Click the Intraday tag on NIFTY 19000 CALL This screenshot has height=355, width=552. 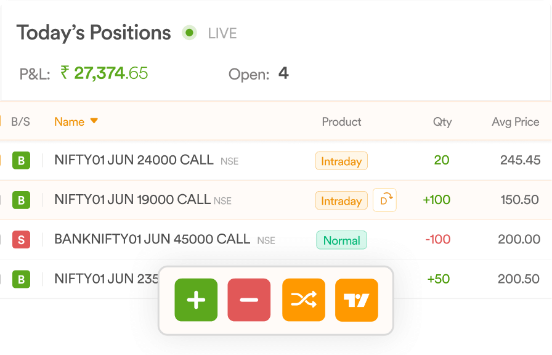(341, 201)
